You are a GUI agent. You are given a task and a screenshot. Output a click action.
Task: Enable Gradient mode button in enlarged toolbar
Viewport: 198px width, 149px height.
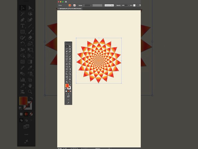coord(26,114)
